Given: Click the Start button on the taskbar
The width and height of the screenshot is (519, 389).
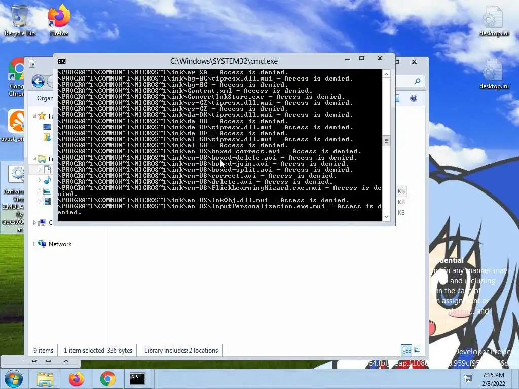Looking at the screenshot, I should tap(14, 379).
